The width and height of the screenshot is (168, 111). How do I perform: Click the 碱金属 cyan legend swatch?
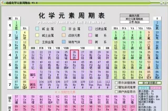coord(37,29)
